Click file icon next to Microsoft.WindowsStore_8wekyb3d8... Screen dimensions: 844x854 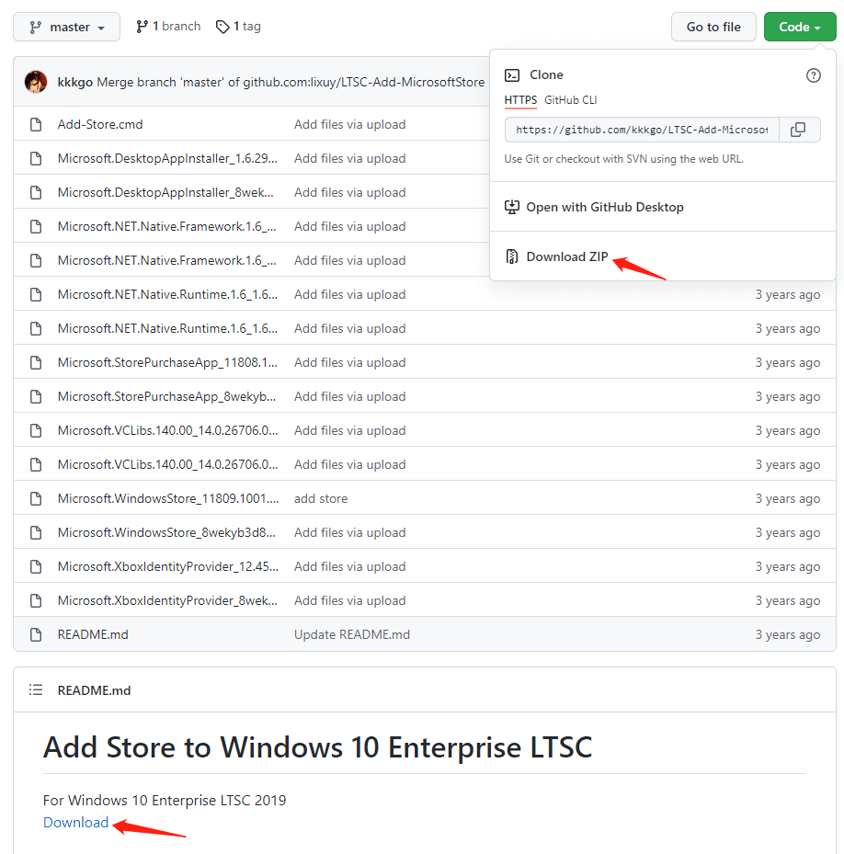[36, 532]
